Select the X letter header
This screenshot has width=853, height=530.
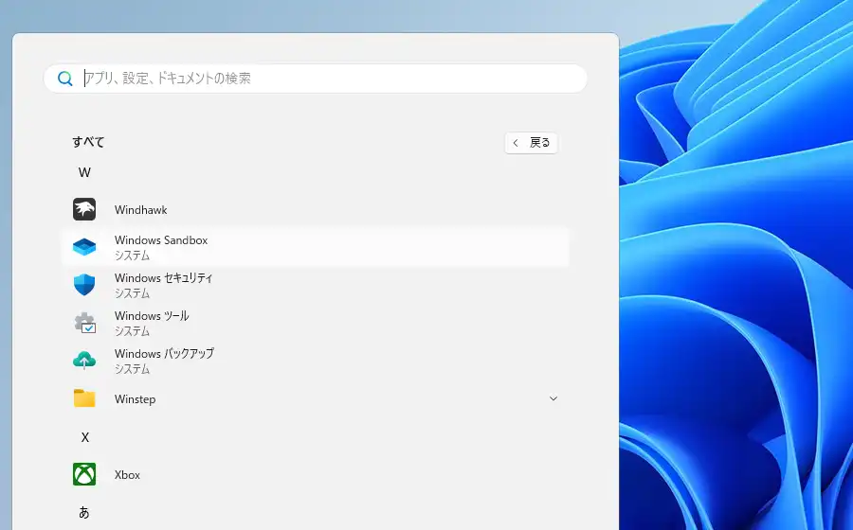point(85,437)
